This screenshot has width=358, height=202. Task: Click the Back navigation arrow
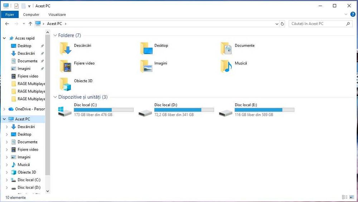[x=7, y=24]
